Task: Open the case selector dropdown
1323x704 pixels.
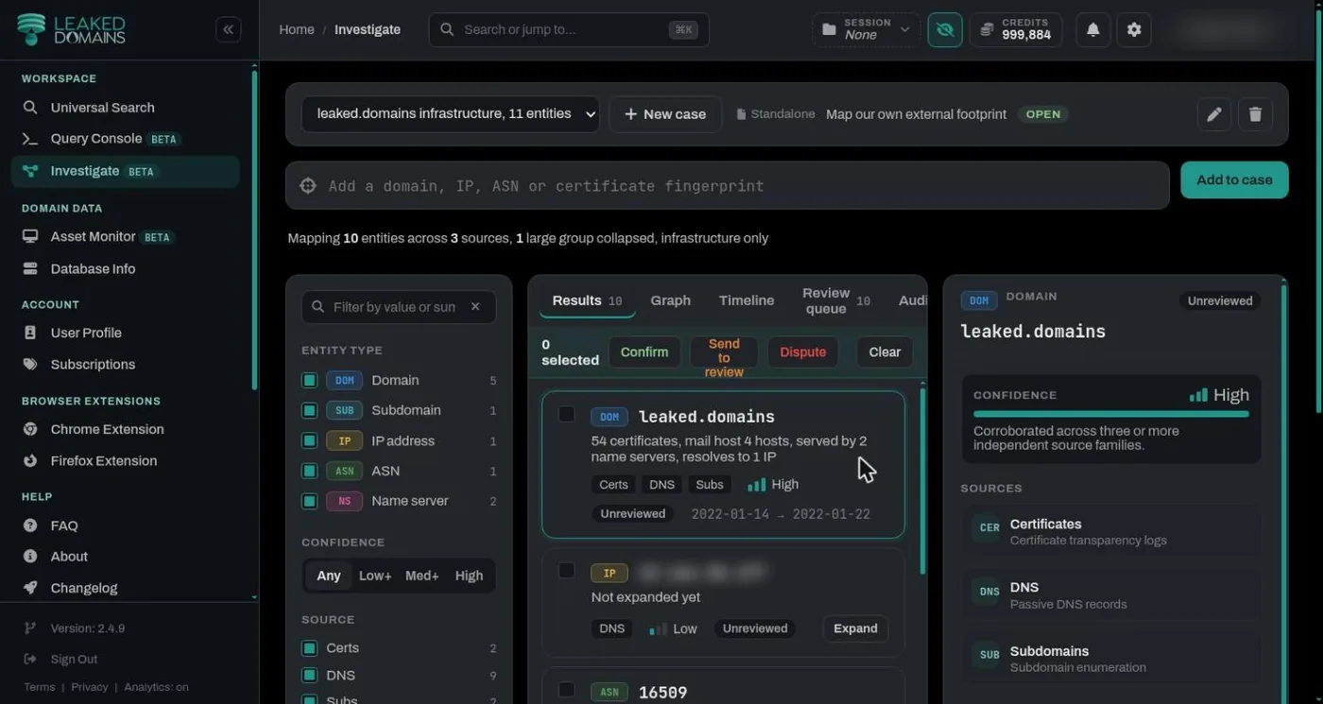Action: coord(450,114)
